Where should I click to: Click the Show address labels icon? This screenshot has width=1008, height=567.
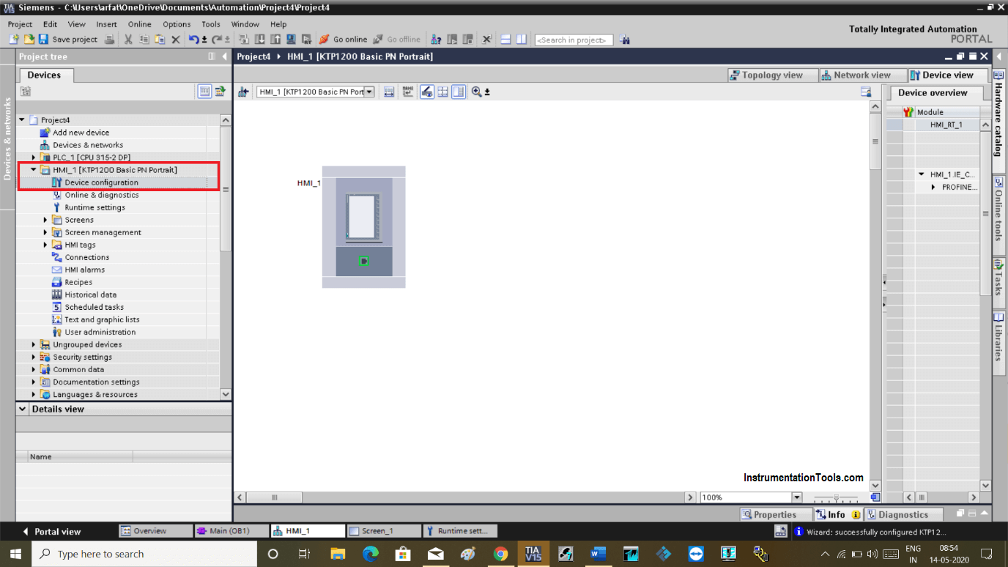[426, 92]
